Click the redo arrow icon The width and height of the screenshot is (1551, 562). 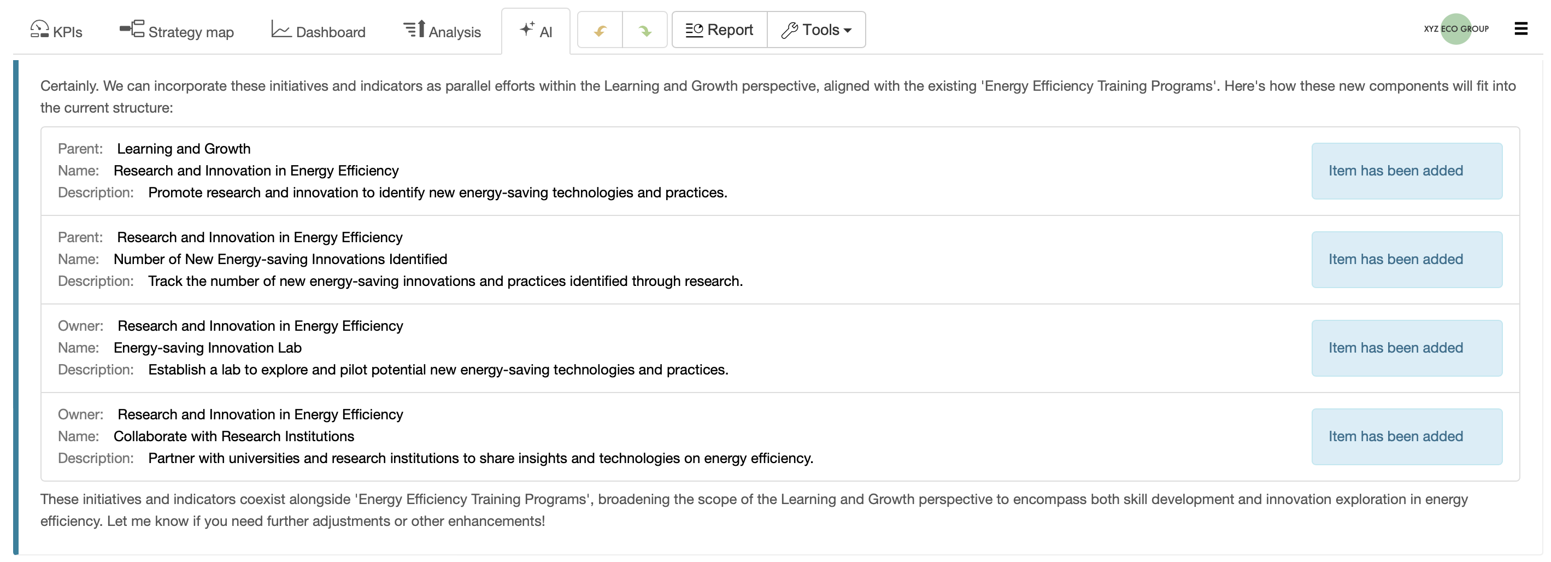coord(644,30)
